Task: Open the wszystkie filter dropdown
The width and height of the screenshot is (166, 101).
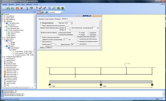Action: [61, 12]
